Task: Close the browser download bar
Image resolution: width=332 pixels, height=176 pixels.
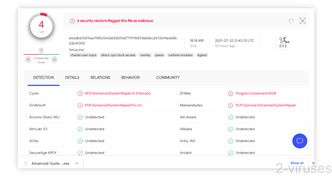Action: 313,163
